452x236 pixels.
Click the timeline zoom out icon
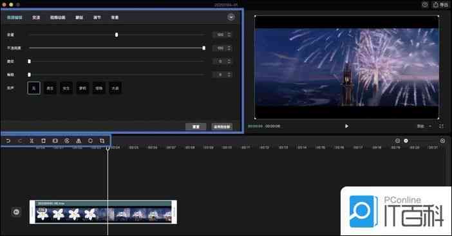397,141
